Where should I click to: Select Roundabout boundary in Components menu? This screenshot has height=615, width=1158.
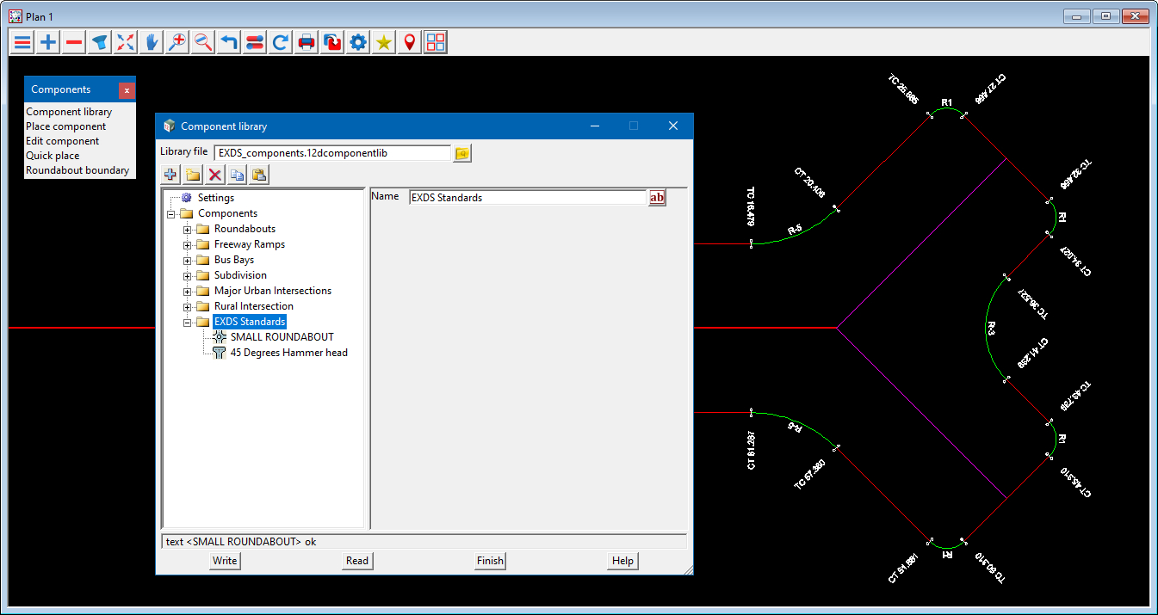[x=77, y=170]
